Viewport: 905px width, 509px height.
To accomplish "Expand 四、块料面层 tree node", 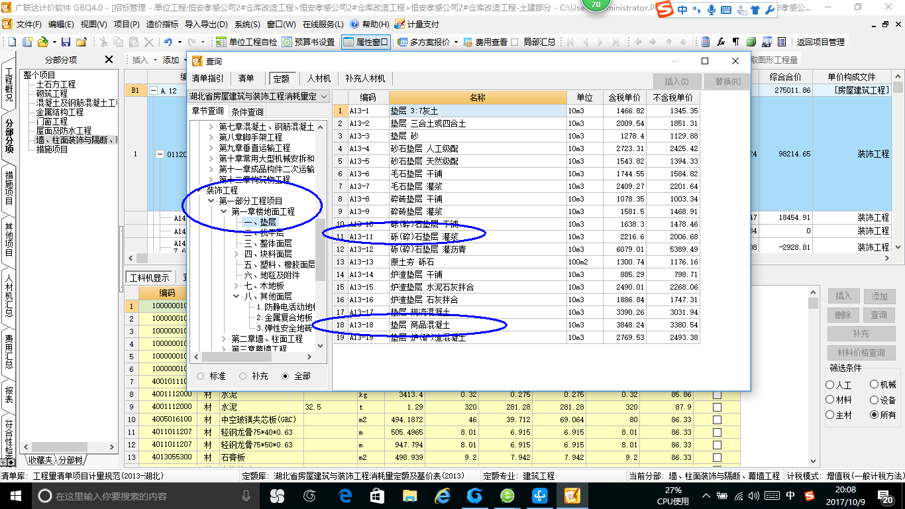I will coord(237,254).
